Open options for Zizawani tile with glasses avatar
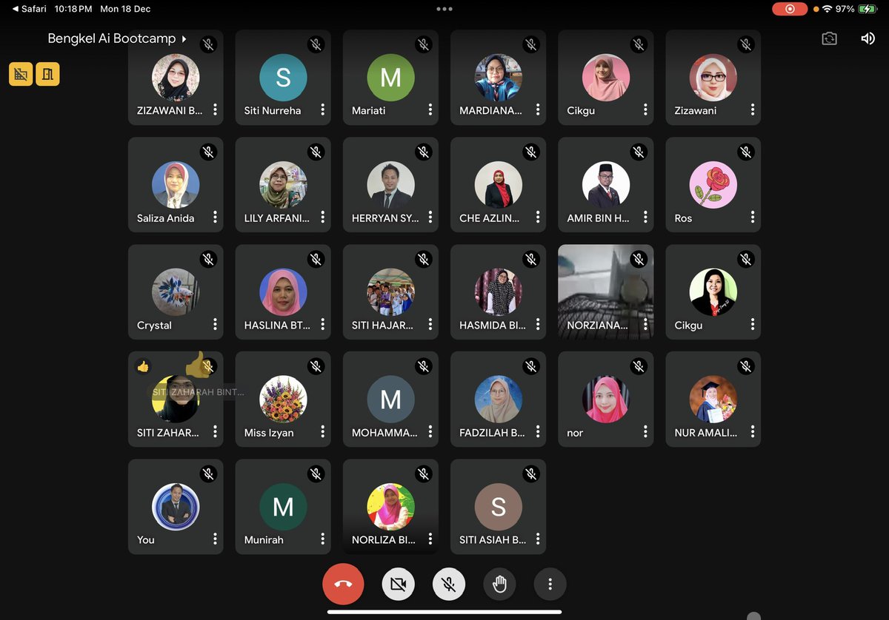 point(753,109)
